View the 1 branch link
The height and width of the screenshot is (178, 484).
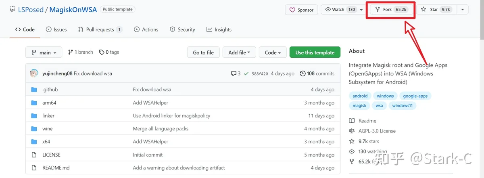(x=81, y=52)
